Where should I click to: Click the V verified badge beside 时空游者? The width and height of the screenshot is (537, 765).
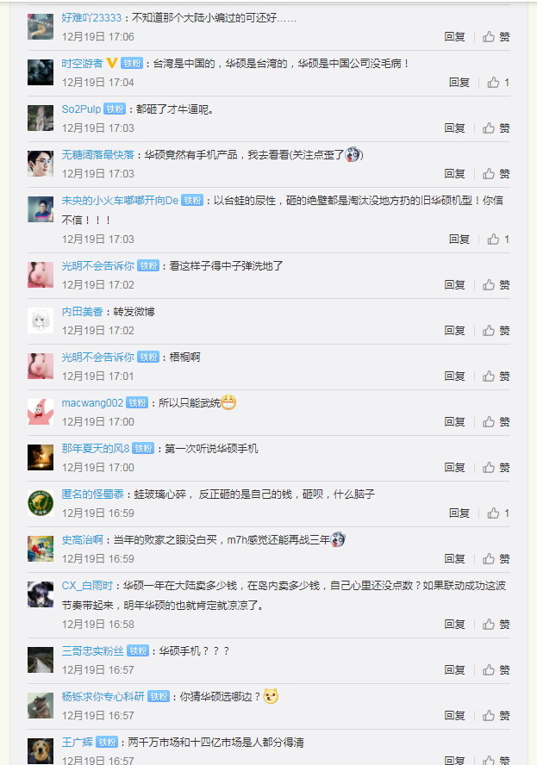pyautogui.click(x=112, y=63)
